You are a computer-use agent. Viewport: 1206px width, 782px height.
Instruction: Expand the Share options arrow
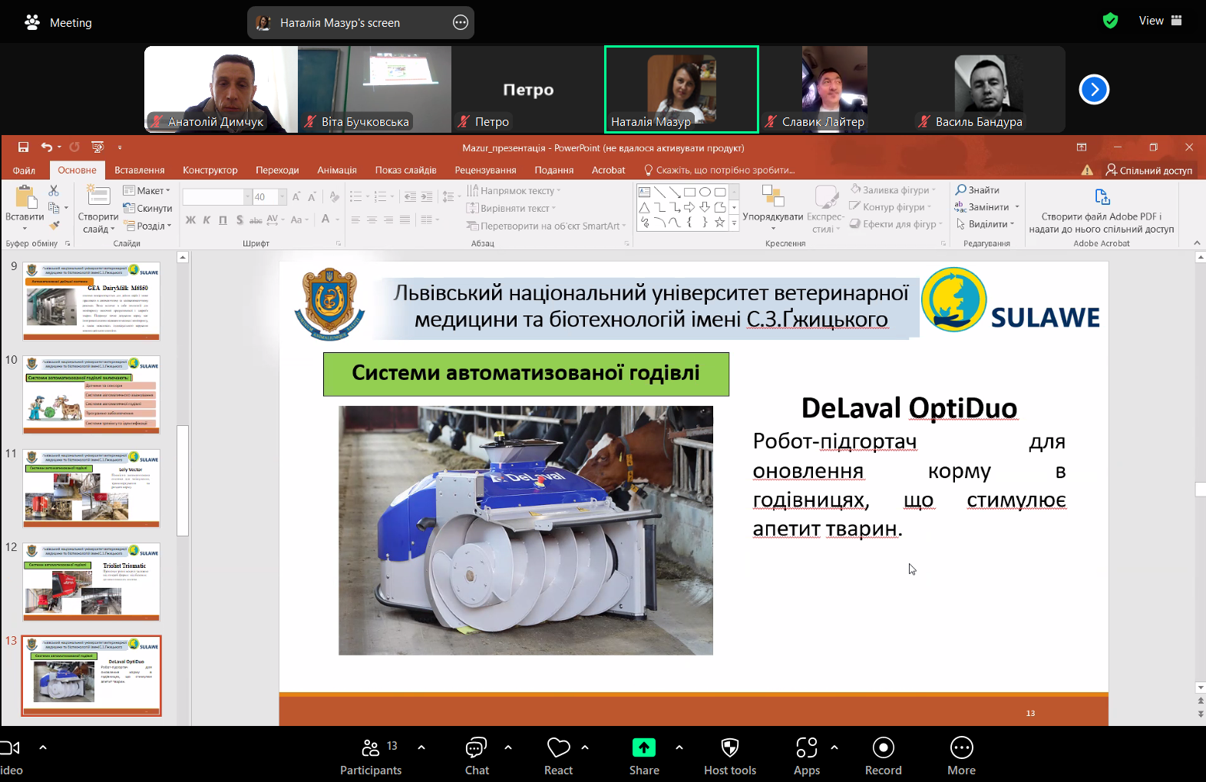[679, 747]
